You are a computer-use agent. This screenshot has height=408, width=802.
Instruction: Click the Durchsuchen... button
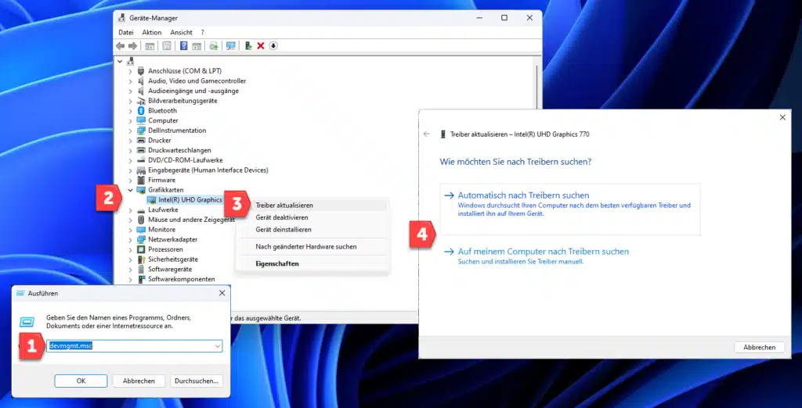197,381
